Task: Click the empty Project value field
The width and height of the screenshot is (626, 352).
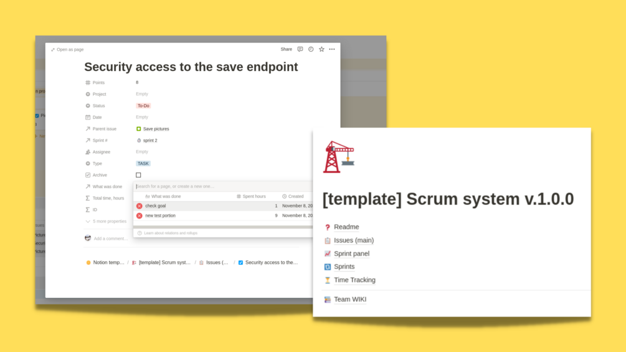Action: point(142,94)
